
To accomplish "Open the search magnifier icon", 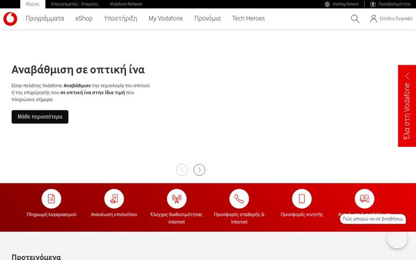I will (355, 18).
